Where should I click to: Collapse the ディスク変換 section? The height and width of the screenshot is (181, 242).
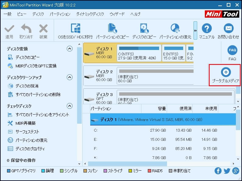[69, 49]
